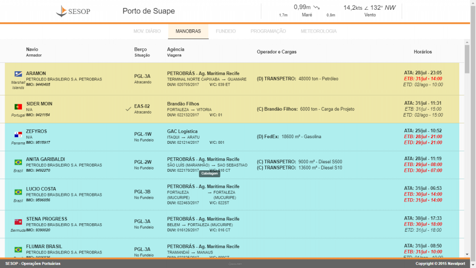Click the Cabotagem tooltip label

pos(210,174)
